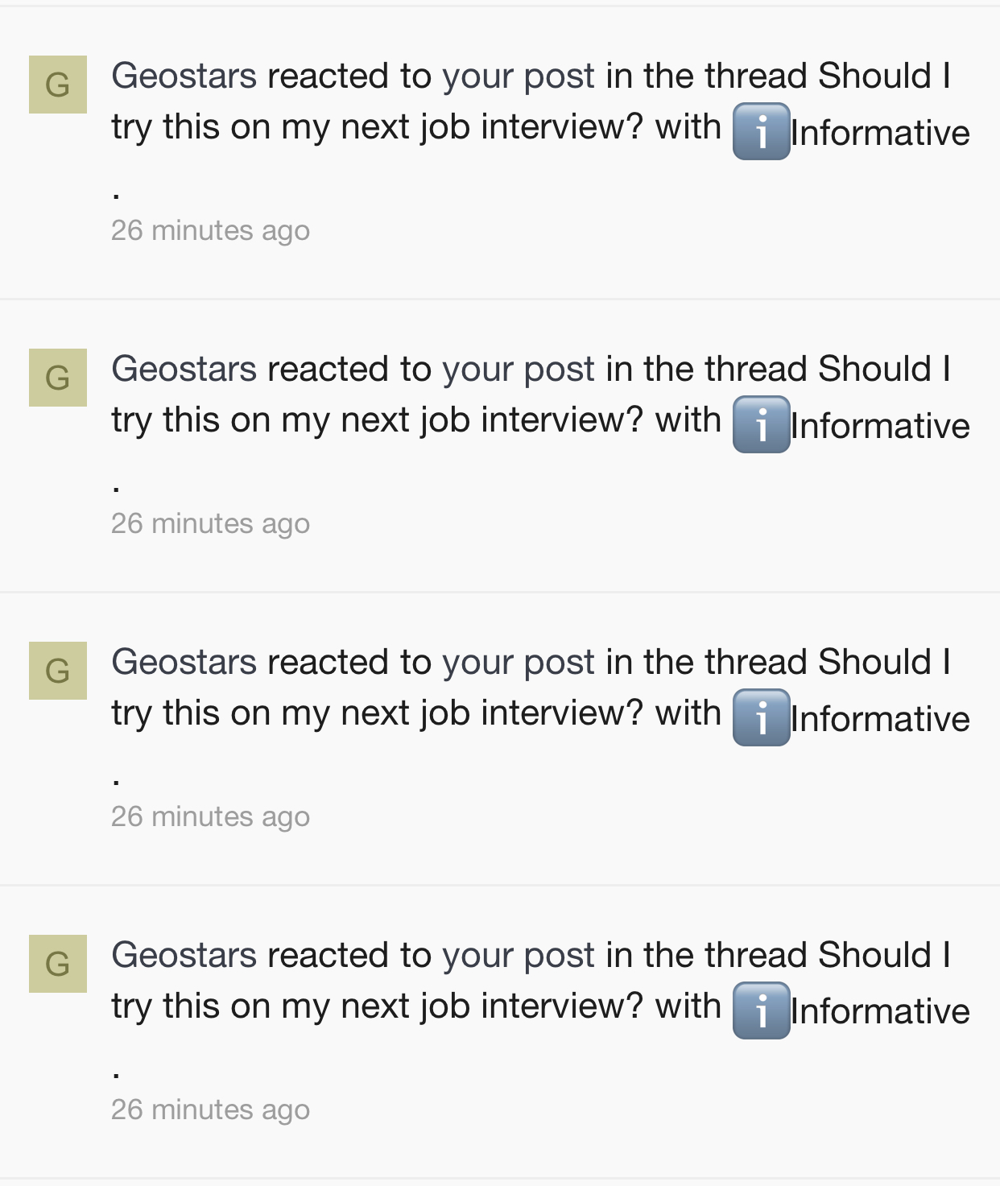This screenshot has width=1000, height=1186.
Task: Open the "your post" link in the fourth notification
Action: pos(519,957)
